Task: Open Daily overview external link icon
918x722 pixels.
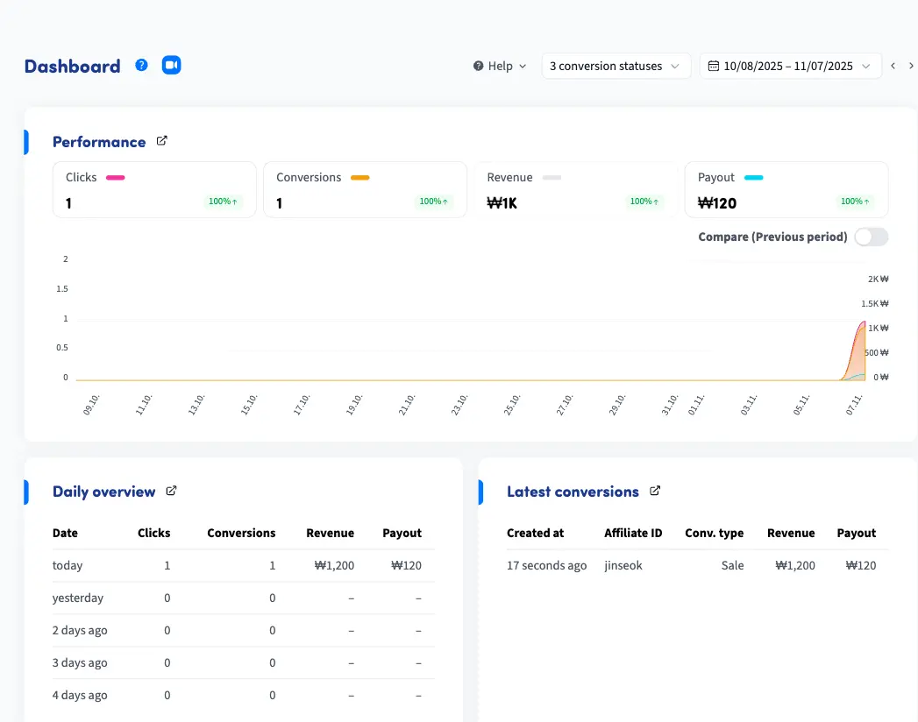Action: (171, 491)
